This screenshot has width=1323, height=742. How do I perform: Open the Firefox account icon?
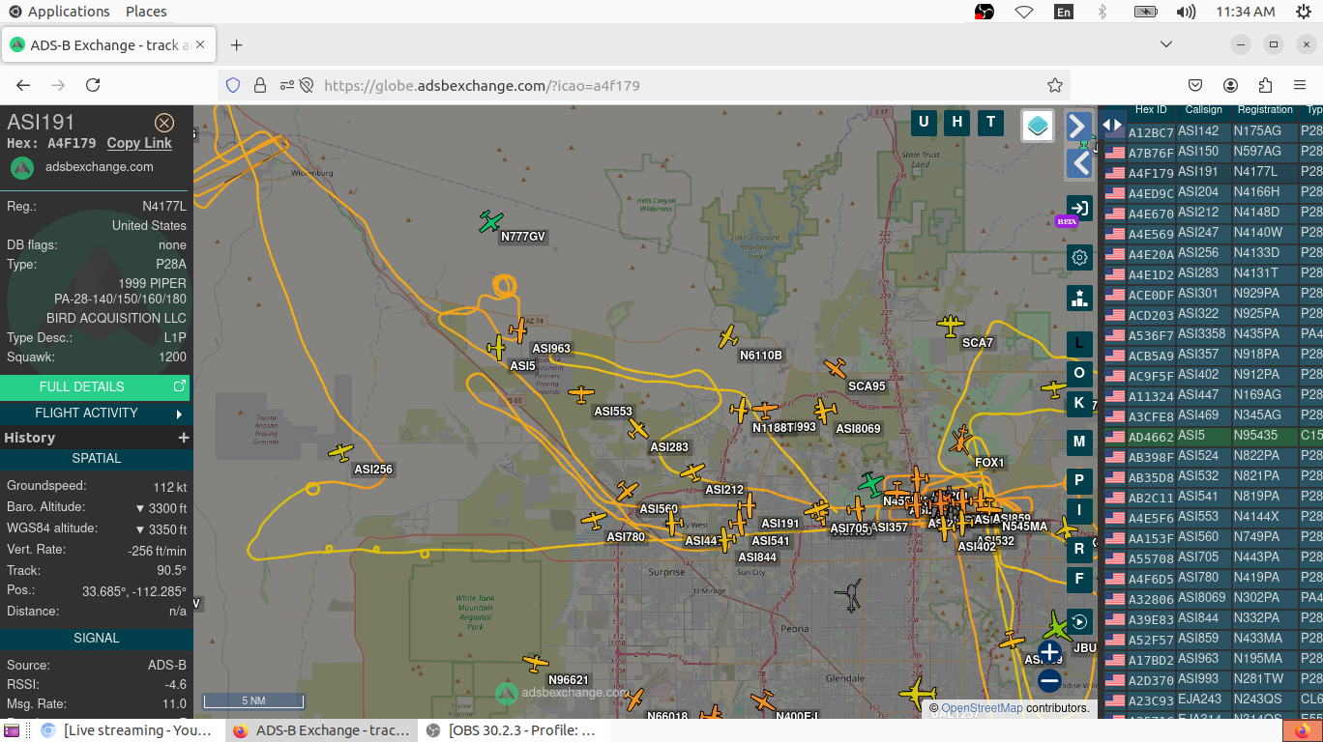point(1230,85)
